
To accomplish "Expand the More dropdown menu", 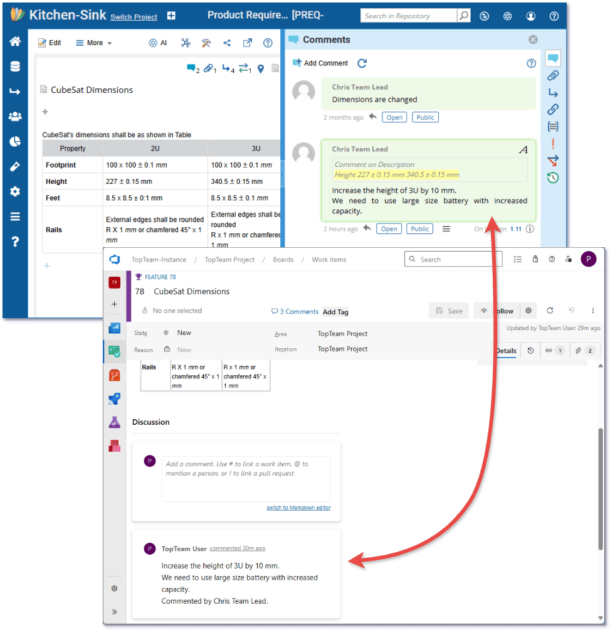I will [94, 43].
